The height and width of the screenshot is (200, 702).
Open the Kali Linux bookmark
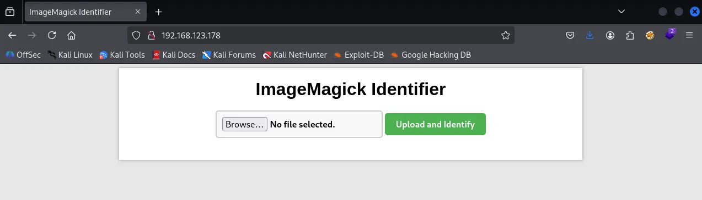pos(70,54)
